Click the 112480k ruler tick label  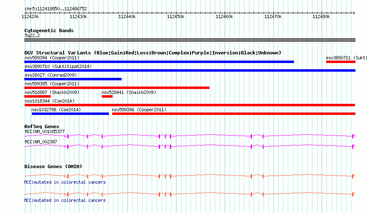point(321,16)
